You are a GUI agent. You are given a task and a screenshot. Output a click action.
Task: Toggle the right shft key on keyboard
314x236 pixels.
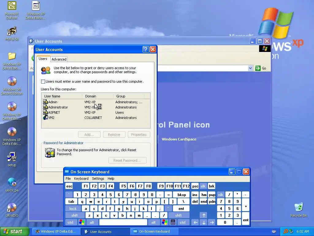tap(178, 215)
